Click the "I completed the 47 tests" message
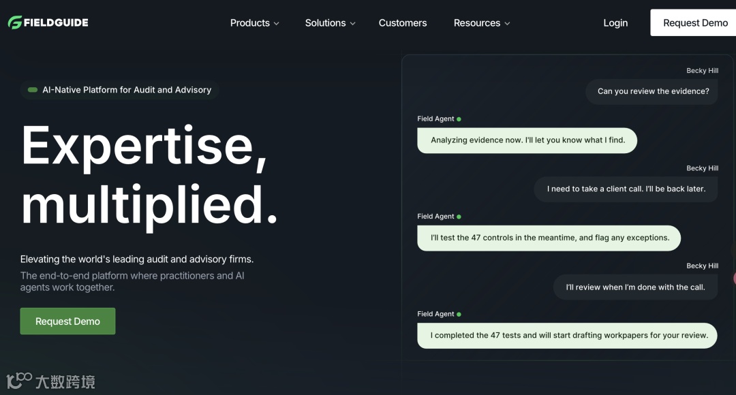Image resolution: width=736 pixels, height=395 pixels. pos(568,335)
